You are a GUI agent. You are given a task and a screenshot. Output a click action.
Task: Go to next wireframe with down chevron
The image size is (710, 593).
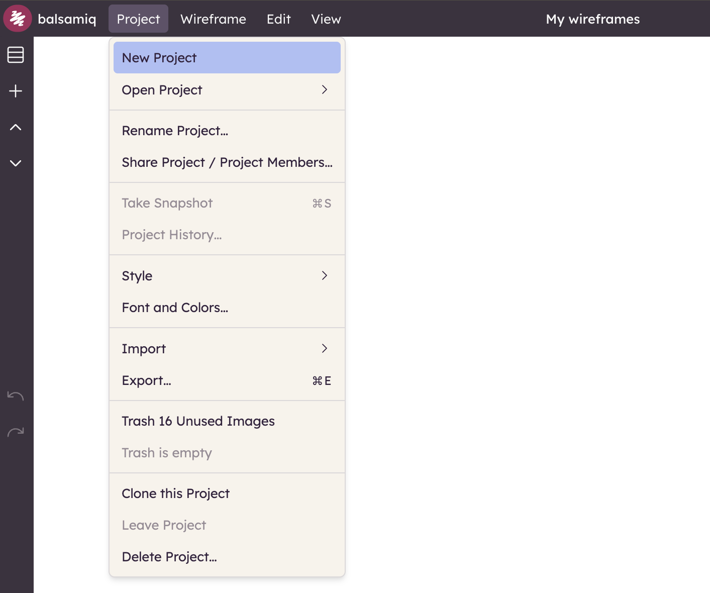point(16,163)
